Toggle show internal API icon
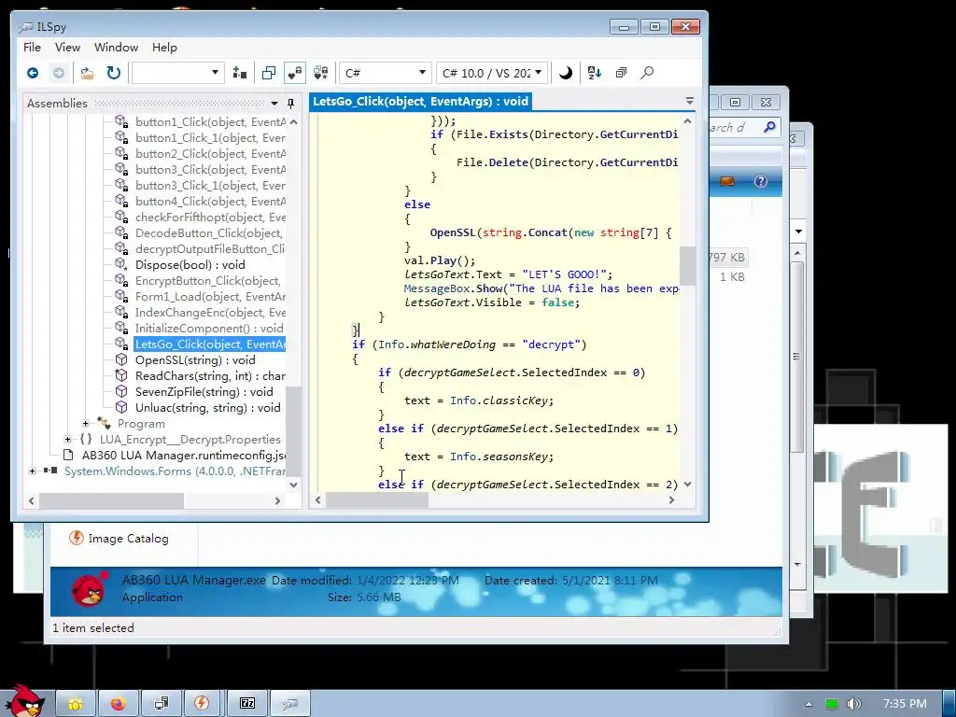The width and height of the screenshot is (956, 717). [295, 73]
